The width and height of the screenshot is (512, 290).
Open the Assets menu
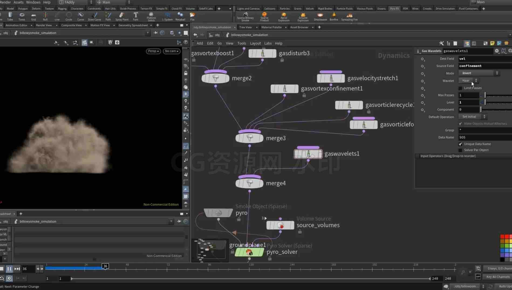(x=18, y=2)
